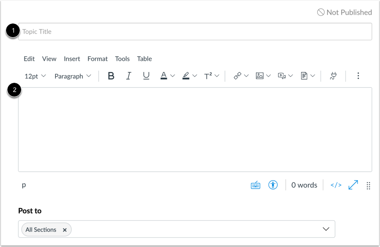Screen dimensions: 380x247
Task: Expand the media options chevron
Action: pos(291,76)
